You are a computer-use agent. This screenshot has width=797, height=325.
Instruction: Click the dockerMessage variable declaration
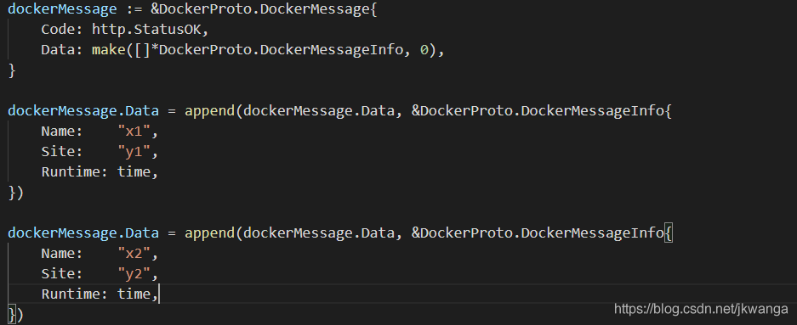(x=58, y=9)
